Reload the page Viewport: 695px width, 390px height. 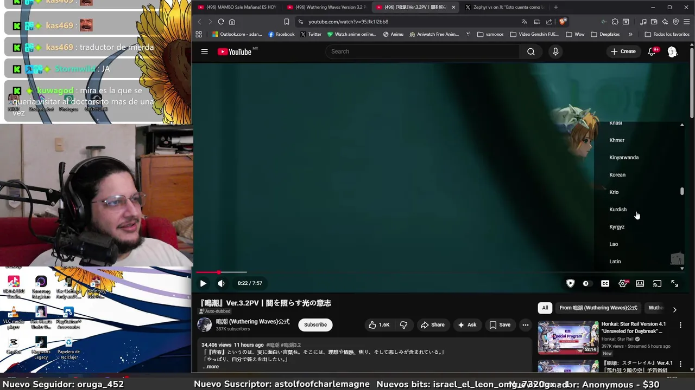click(x=221, y=22)
